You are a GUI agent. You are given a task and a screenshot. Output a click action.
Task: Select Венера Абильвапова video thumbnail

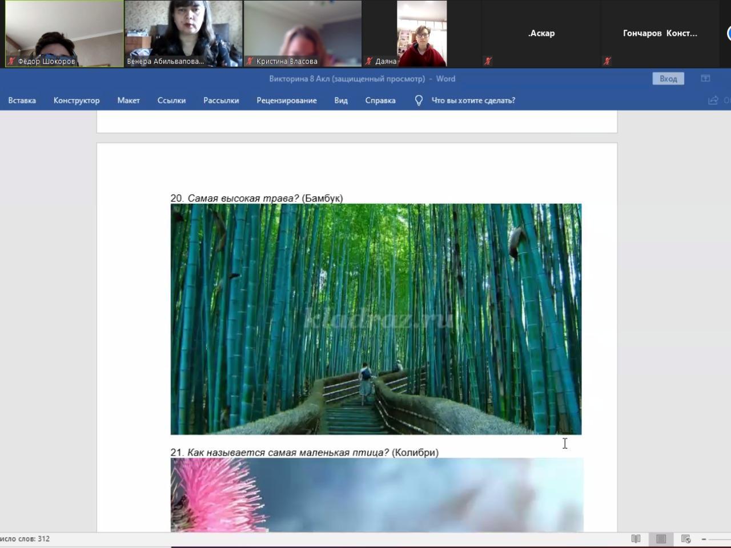coord(184,33)
